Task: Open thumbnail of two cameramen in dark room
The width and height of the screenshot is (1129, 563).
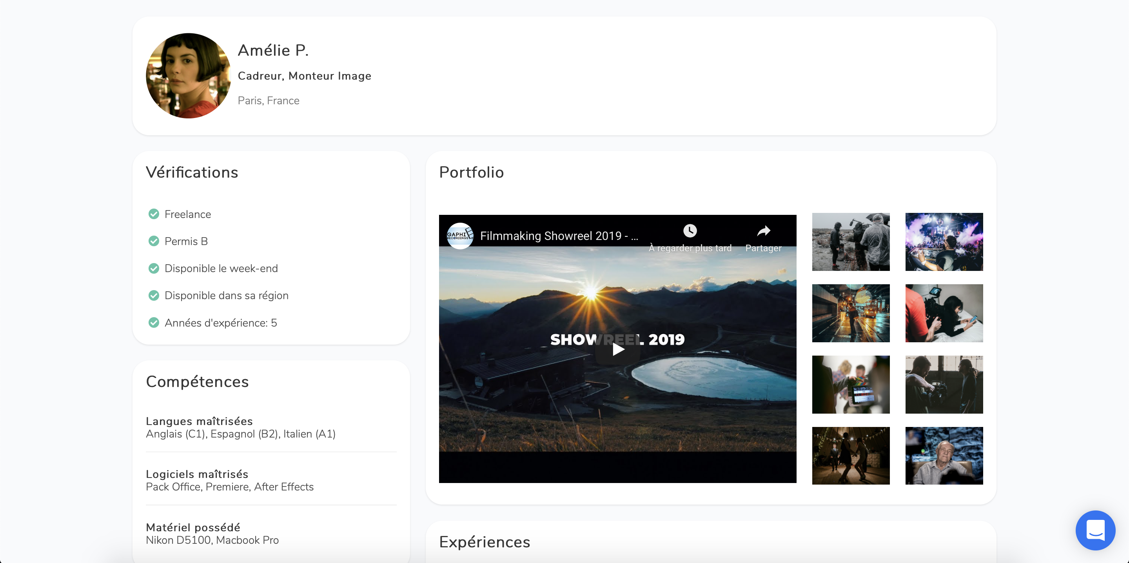Action: coord(944,385)
